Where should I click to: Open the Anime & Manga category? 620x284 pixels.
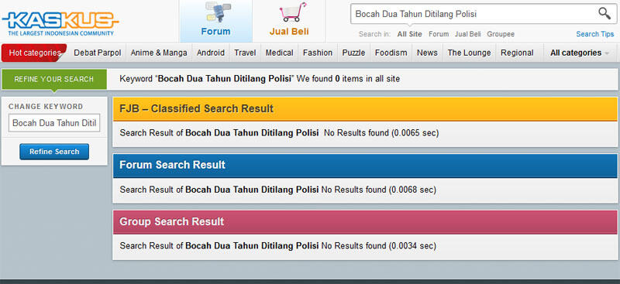(159, 53)
